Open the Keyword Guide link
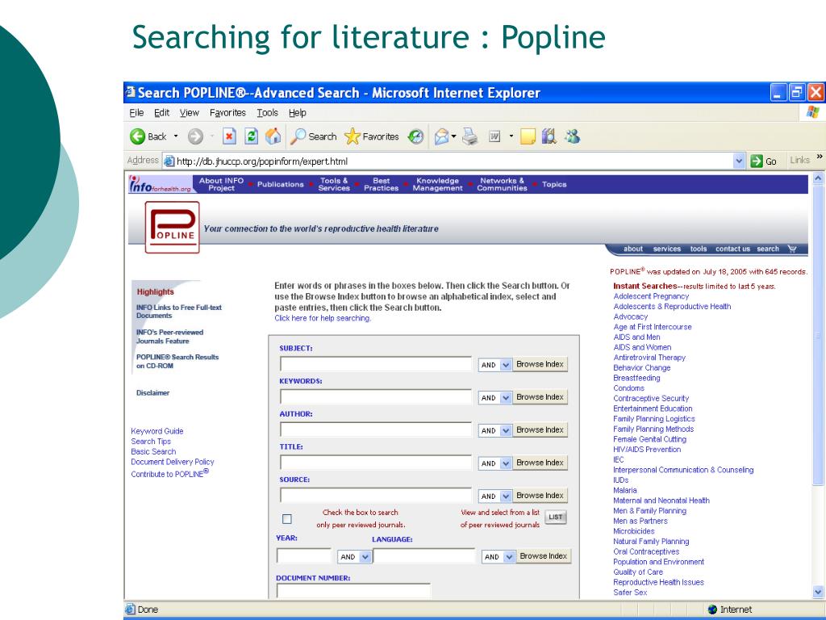Screen dimensions: 826x620 (157, 431)
